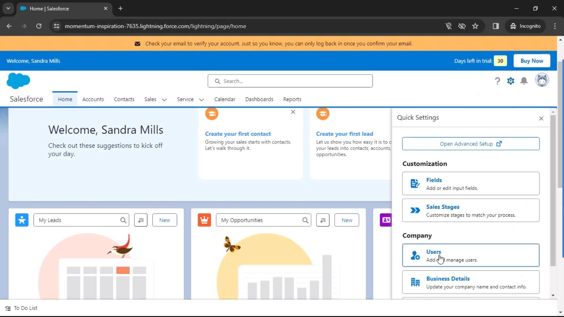
Task: Click the purple contact card icon
Action: click(x=386, y=220)
